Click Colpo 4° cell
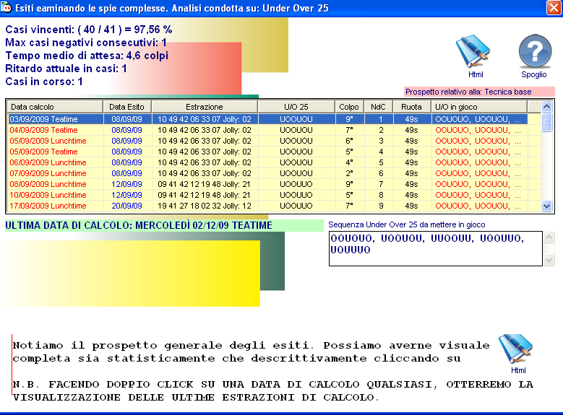The image size is (563, 415). click(x=349, y=162)
